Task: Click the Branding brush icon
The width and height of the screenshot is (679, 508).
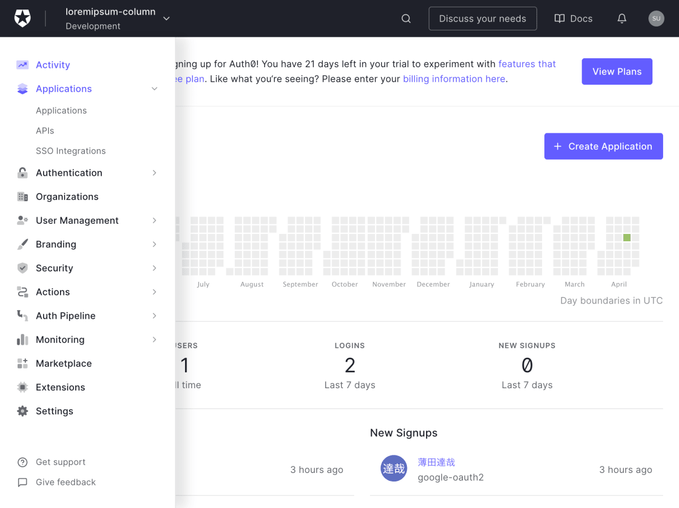Action: click(x=23, y=244)
